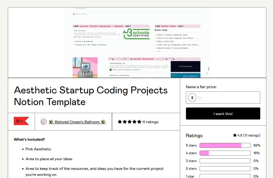This screenshot has height=178, width=273.
Task: Click the dollar sign icon in the price field
Action: click(192, 97)
